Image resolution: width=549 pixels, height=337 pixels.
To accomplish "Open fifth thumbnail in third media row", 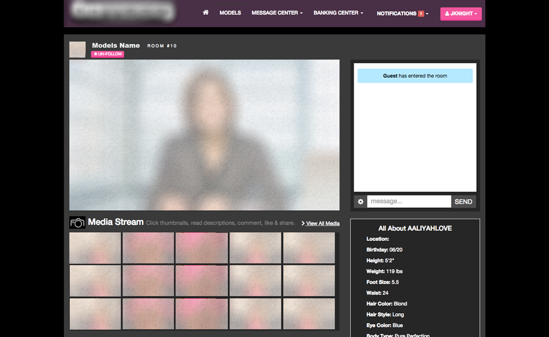I will tap(309, 314).
